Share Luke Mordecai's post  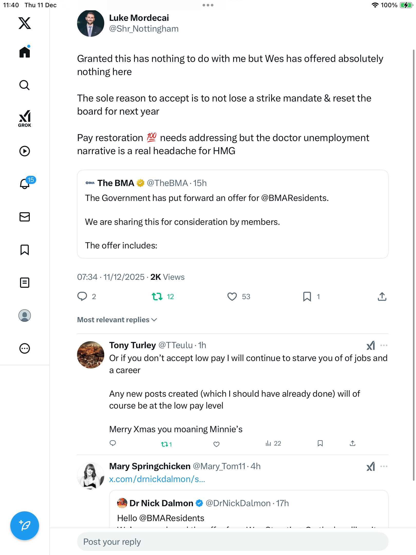tap(382, 297)
